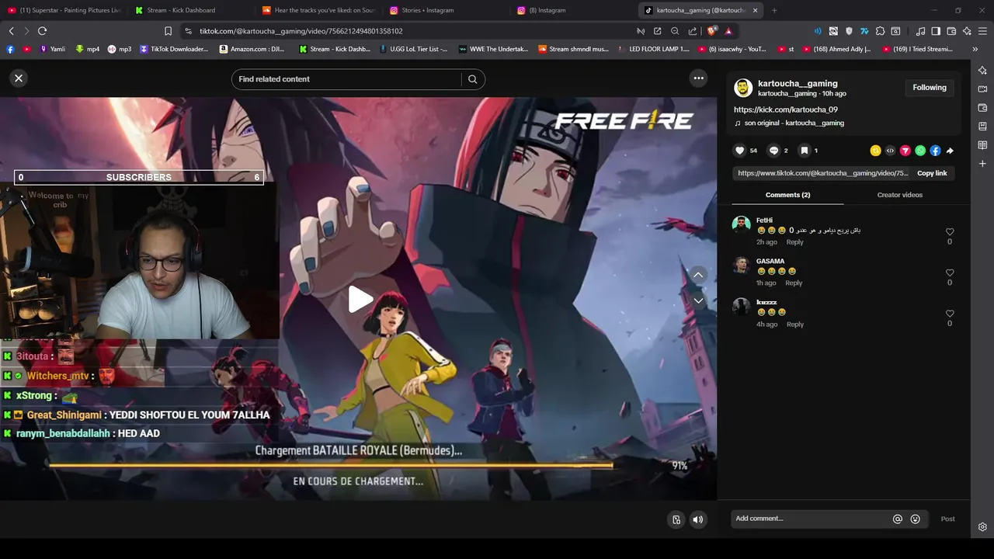Like FetHi's comment
This screenshot has width=994, height=559.
tap(950, 232)
